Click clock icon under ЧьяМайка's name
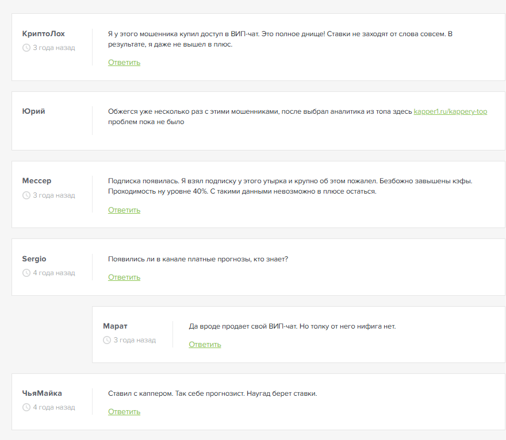506x440 pixels. 26,407
